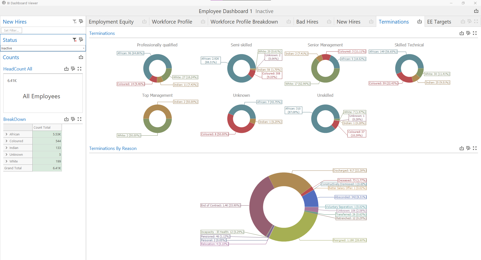
Task: Inspect data for HeadCount All
Action: [73, 69]
